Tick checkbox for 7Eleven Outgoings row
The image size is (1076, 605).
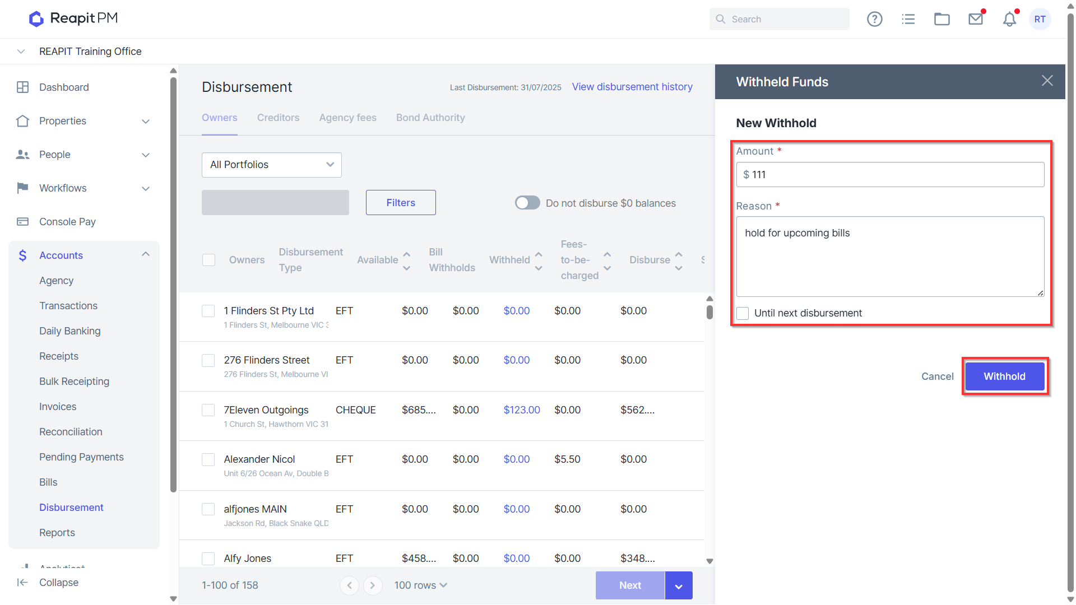(208, 410)
